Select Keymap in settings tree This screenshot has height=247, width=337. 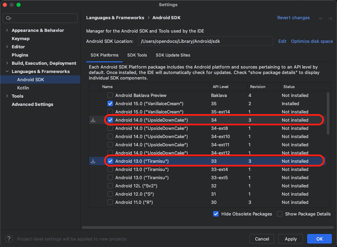pos(21,39)
